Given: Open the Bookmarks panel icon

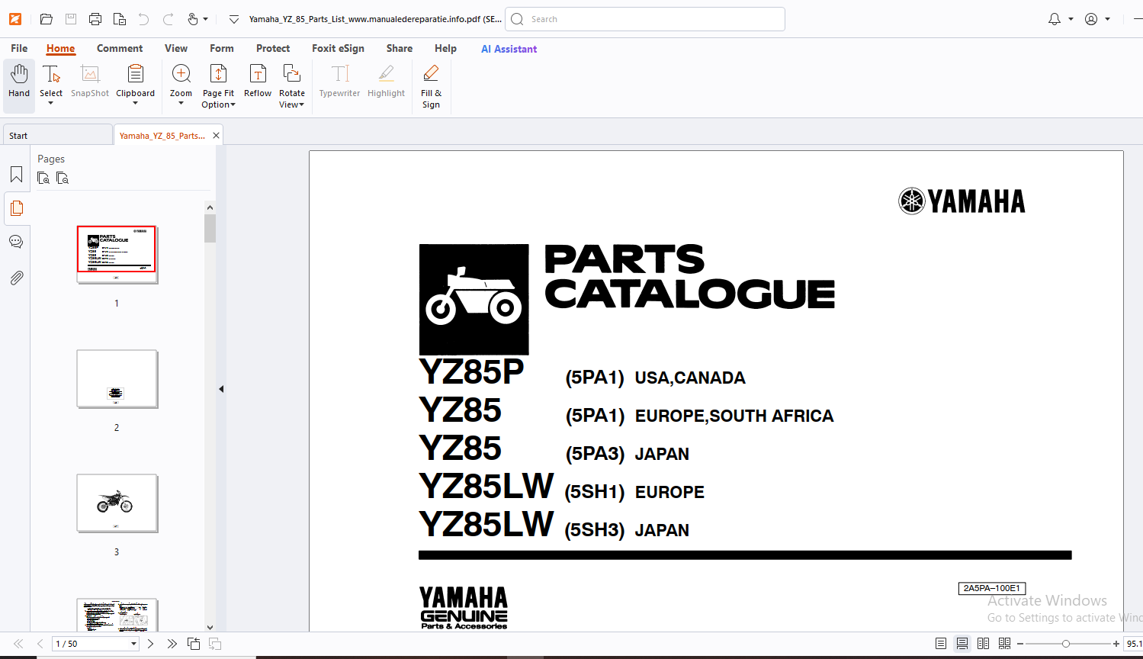Looking at the screenshot, I should pyautogui.click(x=16, y=175).
